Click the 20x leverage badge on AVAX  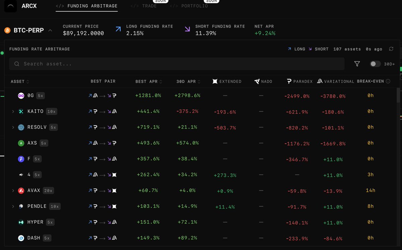point(48,190)
